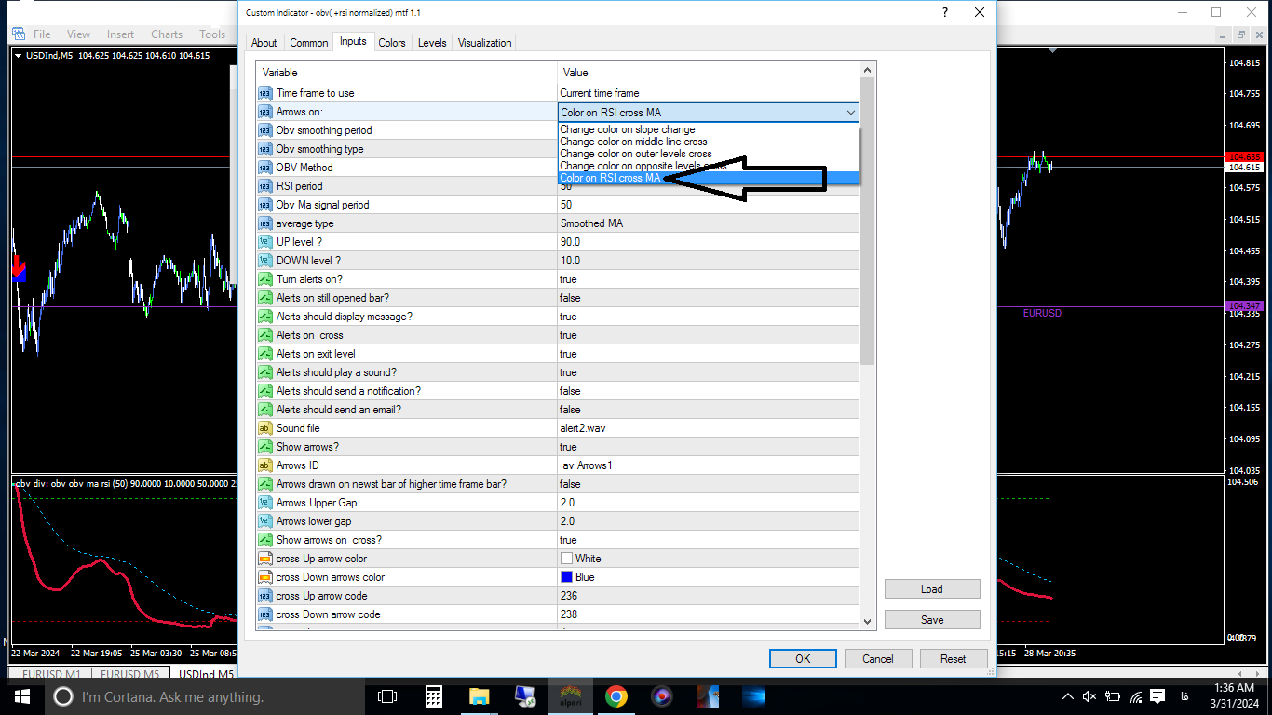Click the icon beside 'Alerts should play a sound?'
The image size is (1272, 715).
(x=264, y=372)
